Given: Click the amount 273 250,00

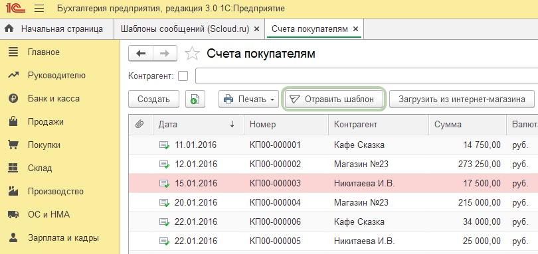Looking at the screenshot, I should [x=480, y=164].
